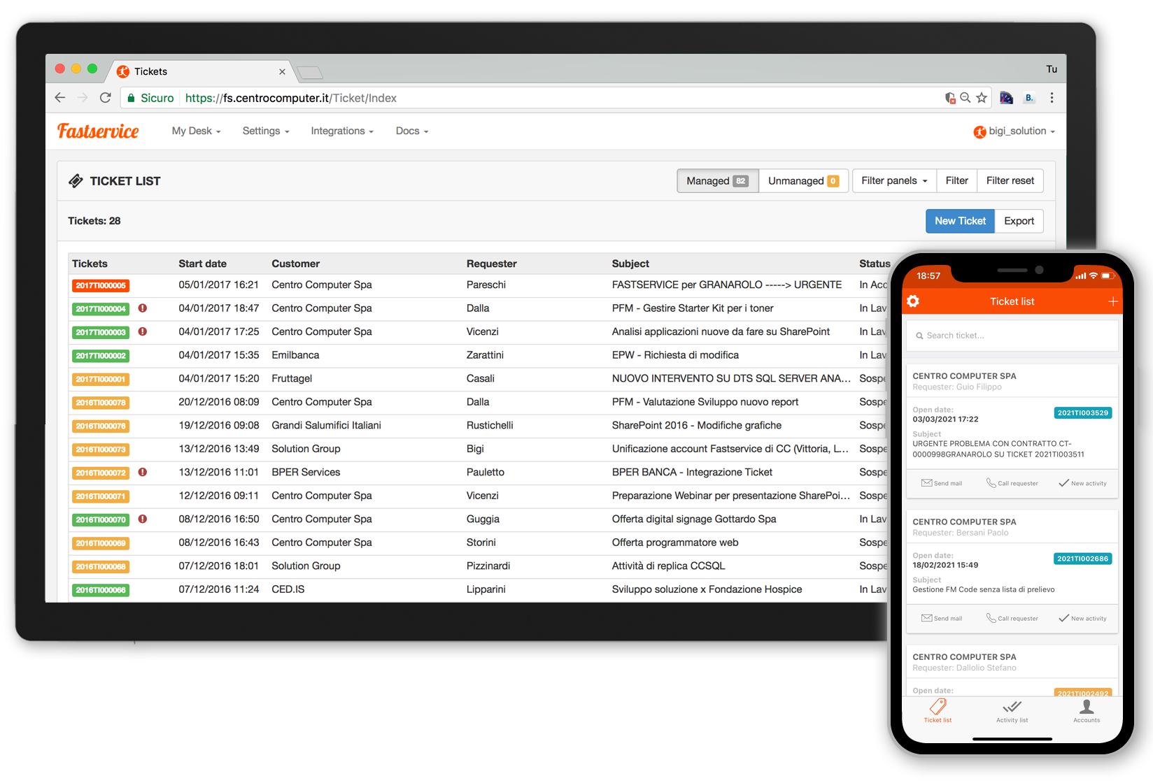This screenshot has width=1153, height=783.
Task: Click the browser address bar URL
Action: coord(290,98)
